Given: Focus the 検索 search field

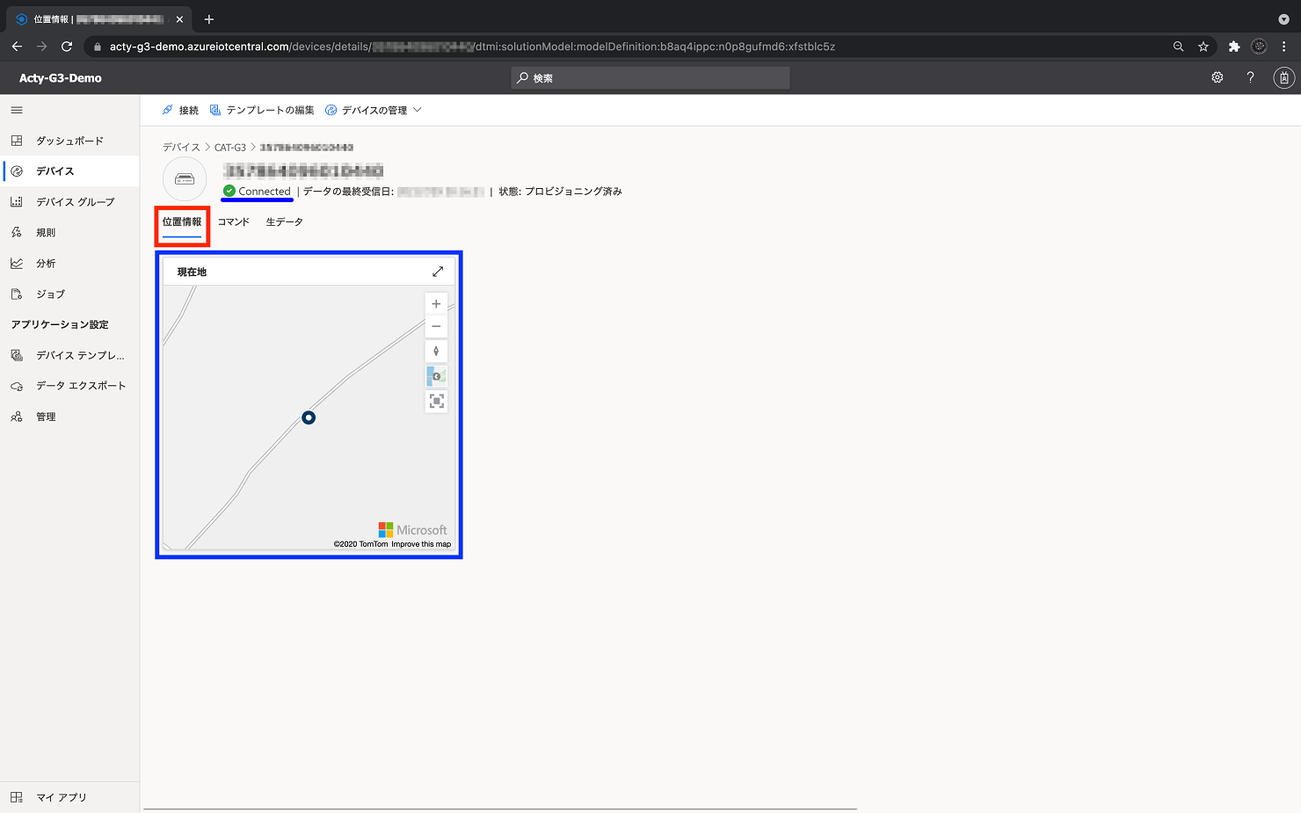Looking at the screenshot, I should (x=650, y=78).
